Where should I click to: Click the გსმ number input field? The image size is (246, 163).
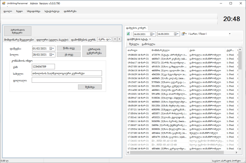pos(43,66)
